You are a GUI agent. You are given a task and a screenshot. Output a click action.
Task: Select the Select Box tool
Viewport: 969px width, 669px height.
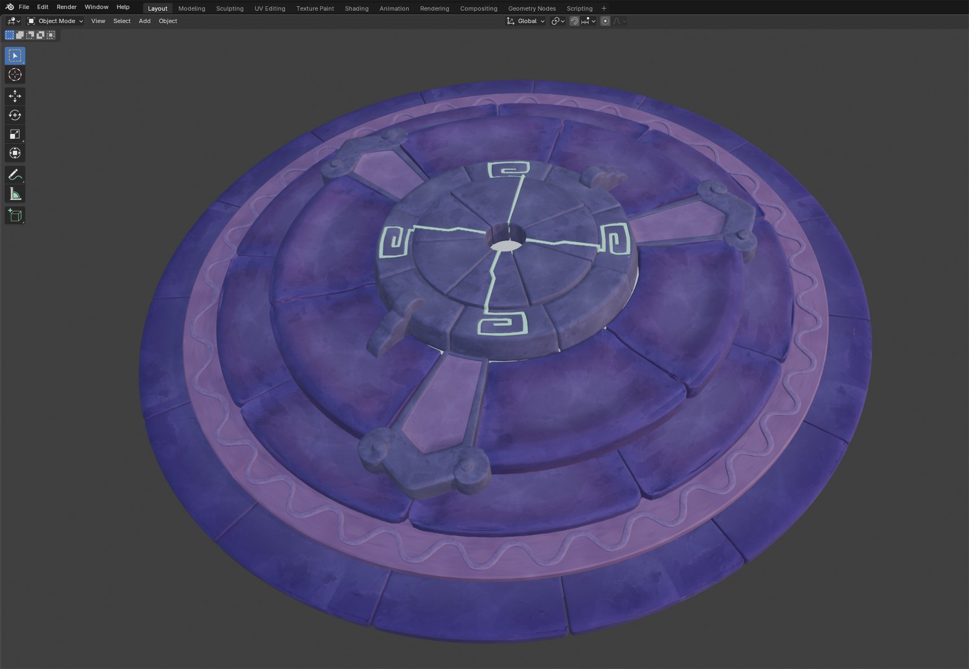[15, 55]
